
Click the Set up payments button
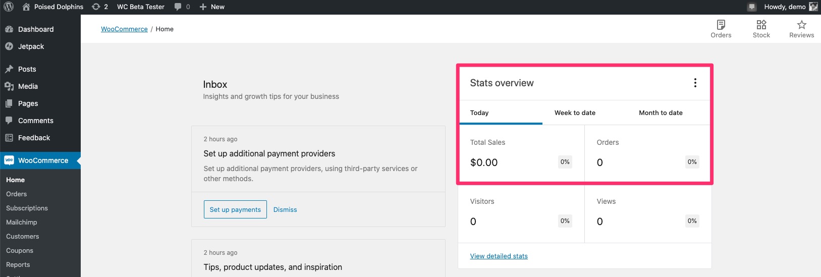[x=235, y=209]
